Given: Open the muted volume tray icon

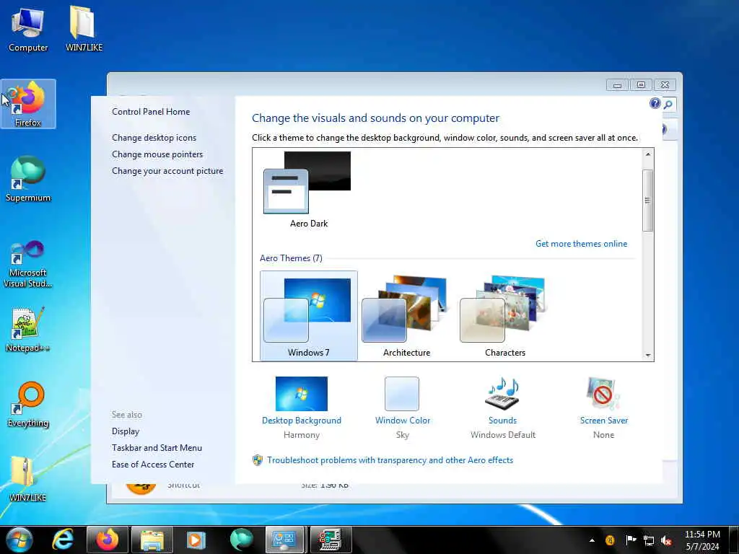Looking at the screenshot, I should tap(666, 541).
